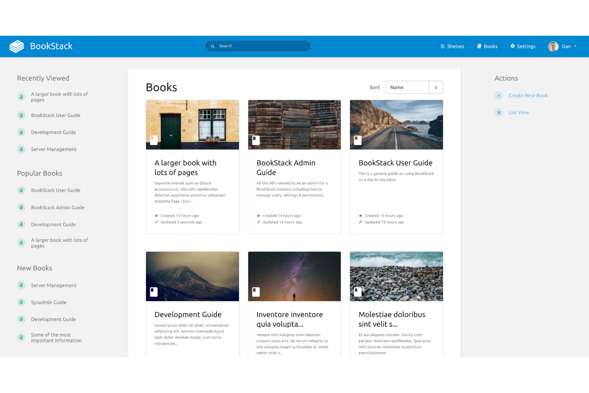Click book icon beside BookStack User Guide in Popular Books

(21, 190)
